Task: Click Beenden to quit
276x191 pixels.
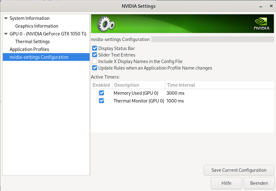Action: point(259,183)
